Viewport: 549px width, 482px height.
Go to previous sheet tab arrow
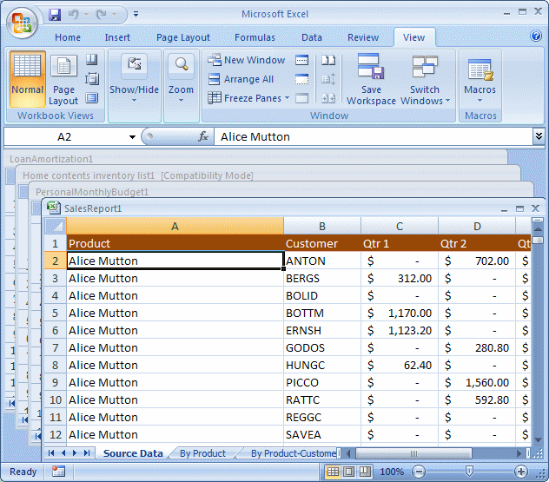tap(63, 453)
